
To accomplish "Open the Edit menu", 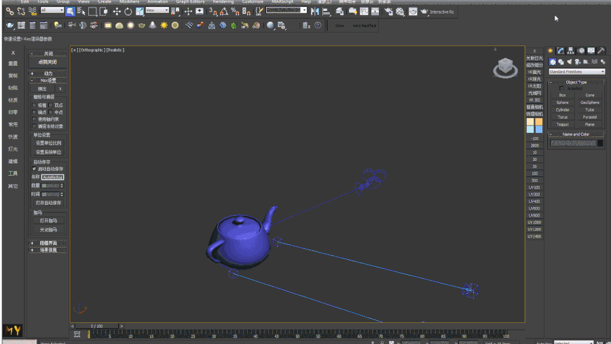I will click(24, 1).
